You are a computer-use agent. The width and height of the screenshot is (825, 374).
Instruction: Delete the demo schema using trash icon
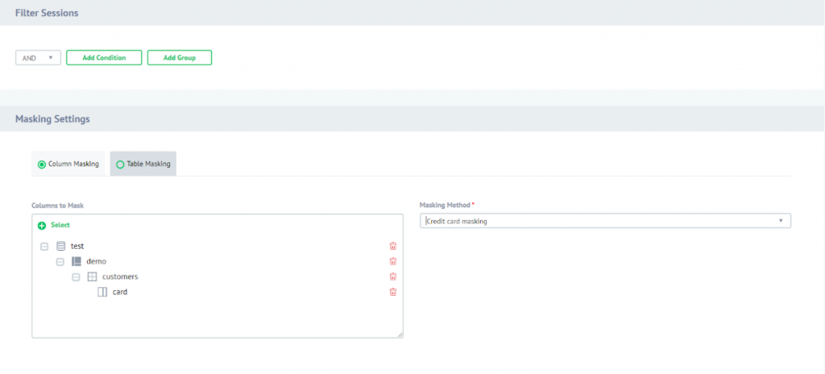tap(393, 261)
